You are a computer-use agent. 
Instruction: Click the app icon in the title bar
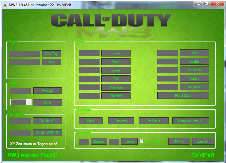tap(5, 5)
